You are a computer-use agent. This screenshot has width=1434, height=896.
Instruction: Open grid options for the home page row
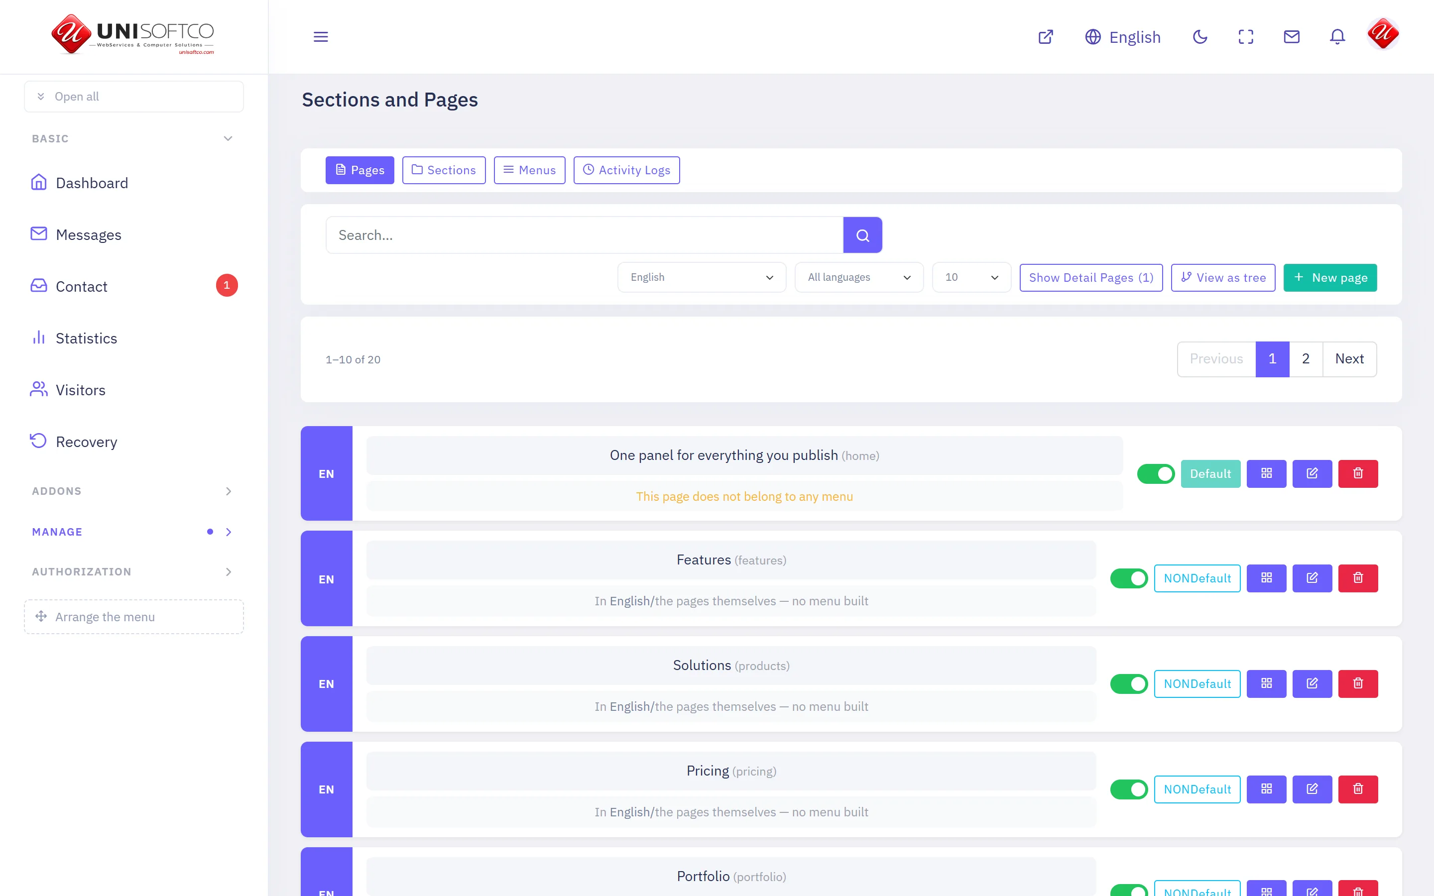(x=1266, y=473)
